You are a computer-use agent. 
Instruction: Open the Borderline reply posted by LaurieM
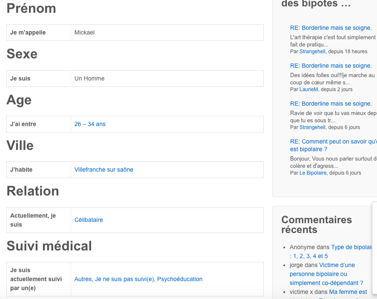331,66
